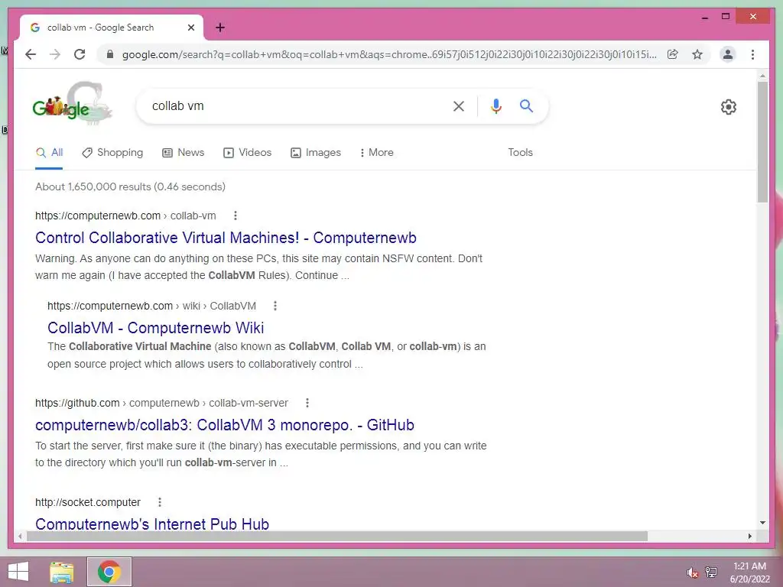Image resolution: width=783 pixels, height=587 pixels.
Task: Go back to the previous page
Action: point(31,54)
